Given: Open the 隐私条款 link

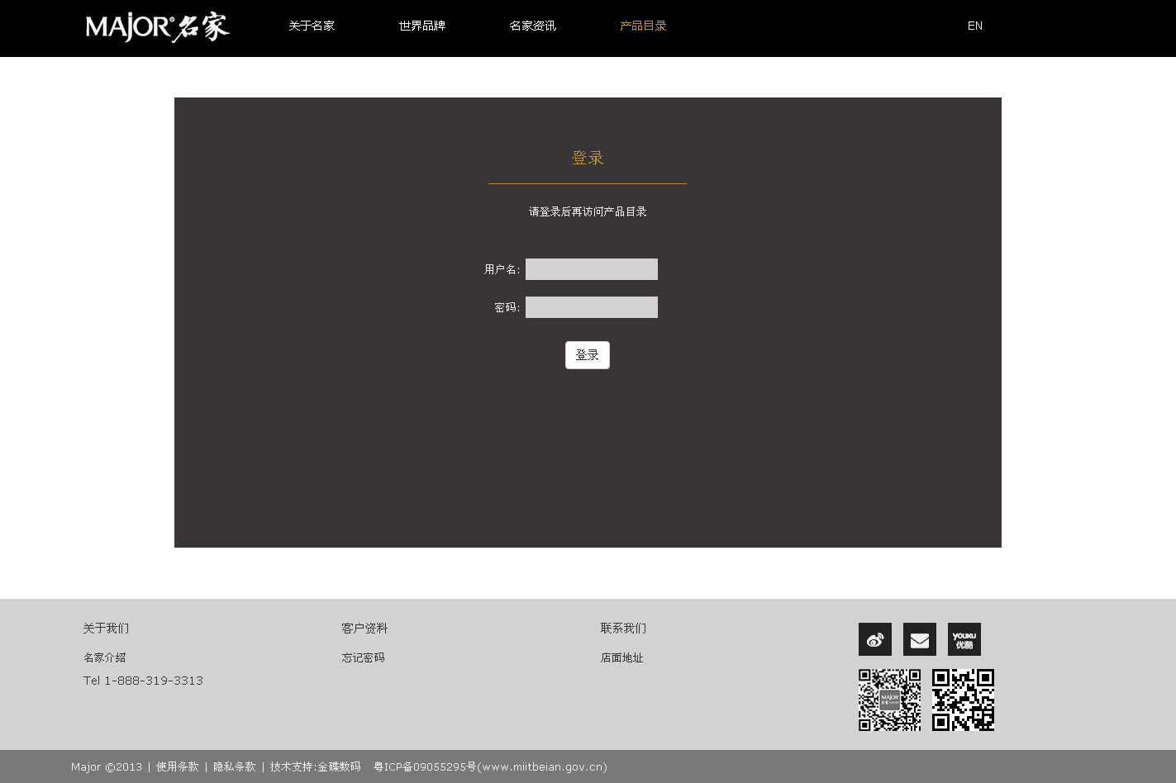Looking at the screenshot, I should click(x=235, y=767).
